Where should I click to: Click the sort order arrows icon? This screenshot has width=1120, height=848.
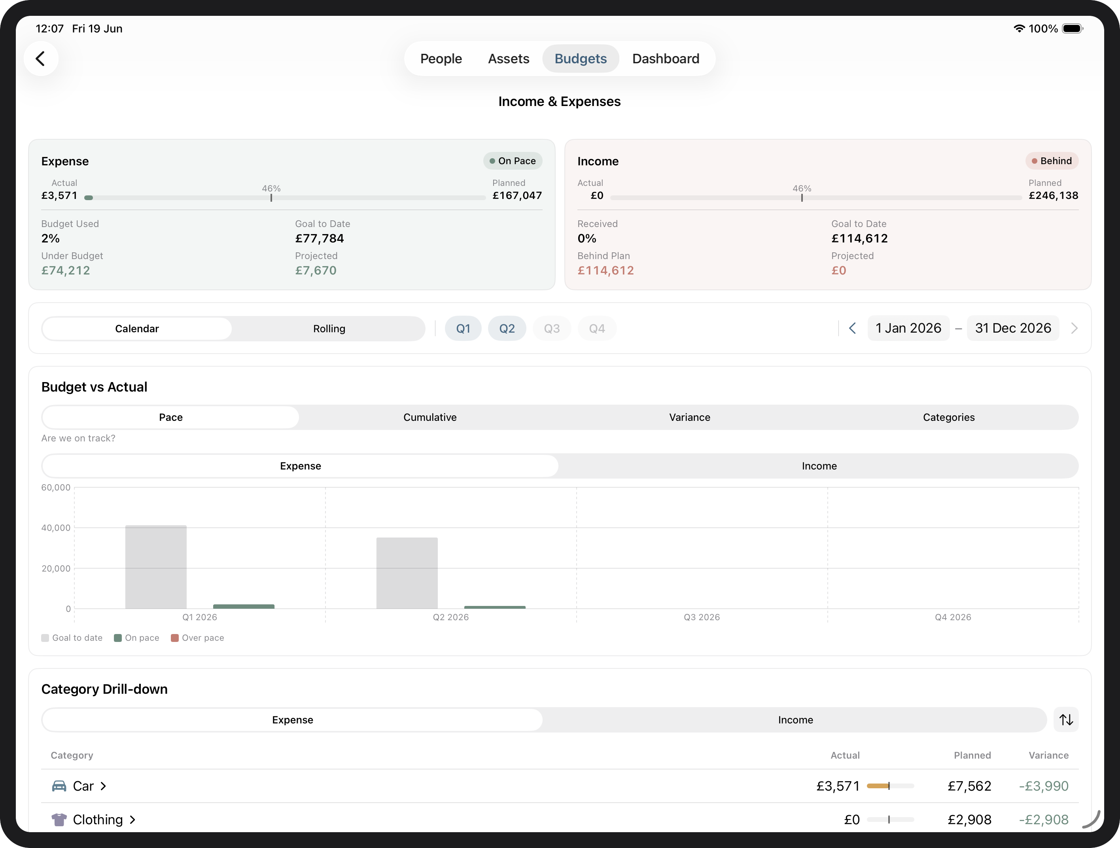(1066, 719)
